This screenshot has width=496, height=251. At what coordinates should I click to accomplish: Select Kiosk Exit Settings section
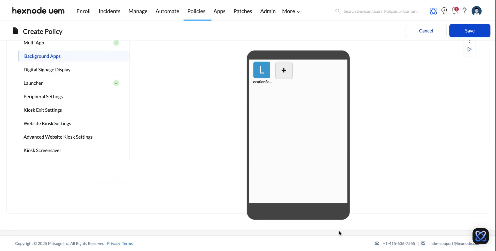[x=43, y=110]
